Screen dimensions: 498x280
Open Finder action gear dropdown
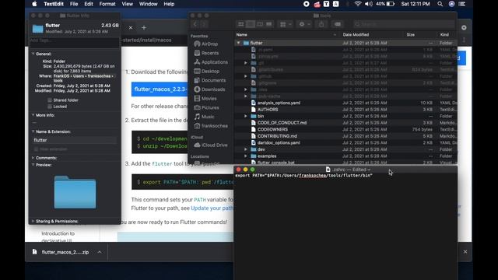coord(304,24)
